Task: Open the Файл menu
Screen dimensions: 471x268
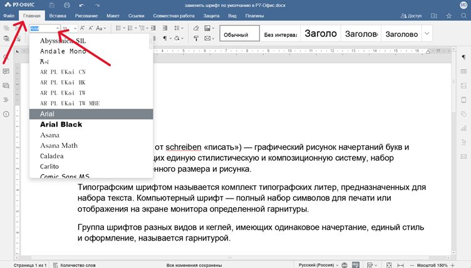Action: coord(9,15)
